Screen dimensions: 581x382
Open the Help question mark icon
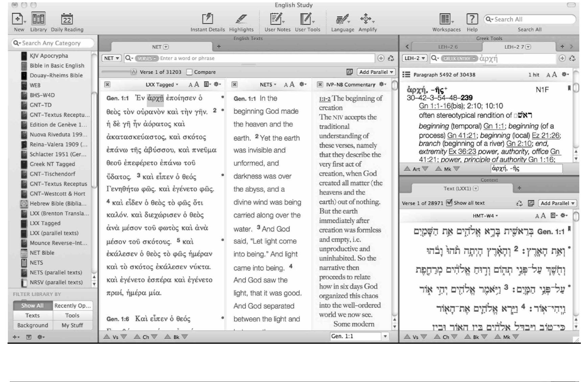tap(472, 19)
